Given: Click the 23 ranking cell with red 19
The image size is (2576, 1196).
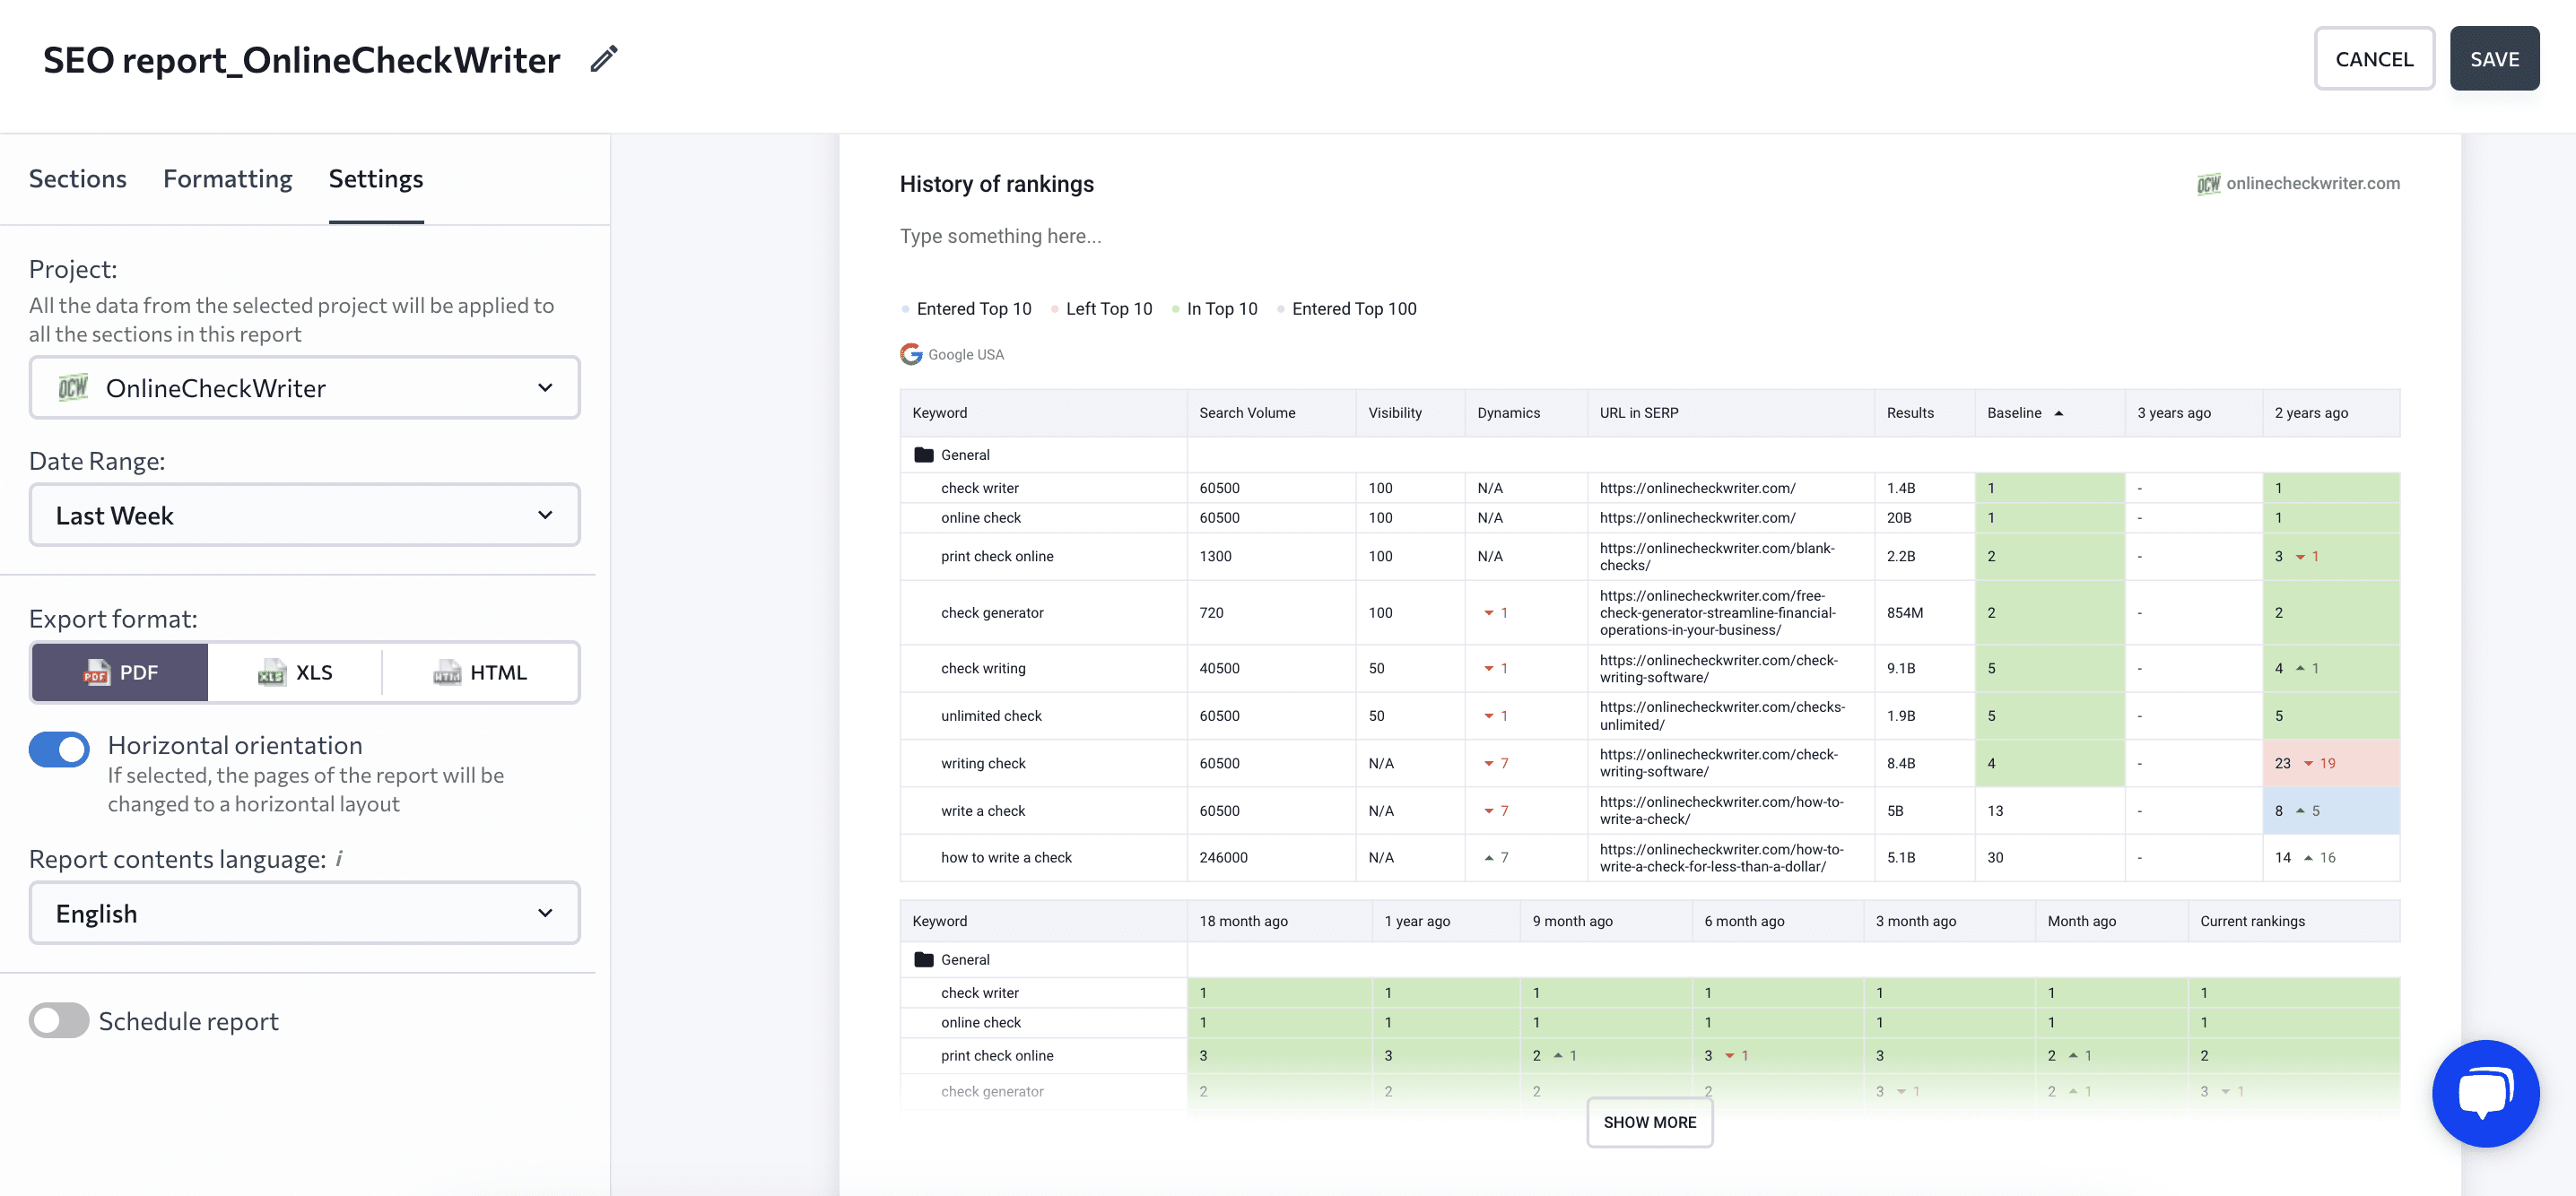Looking at the screenshot, I should pos(2329,762).
